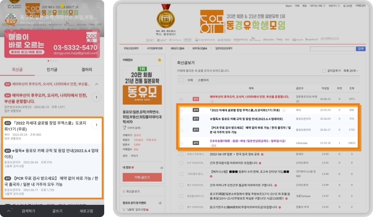
Task: Click the 카페설치 link in top bar
Action: click(x=361, y=6)
